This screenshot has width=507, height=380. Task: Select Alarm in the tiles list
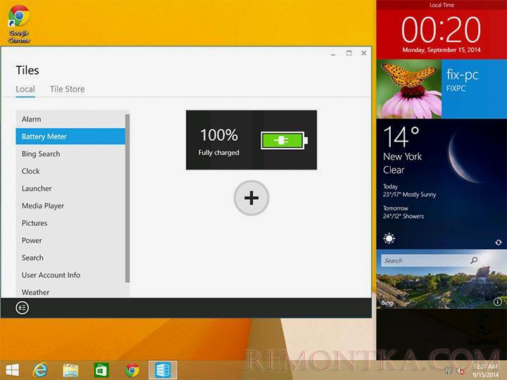point(31,119)
